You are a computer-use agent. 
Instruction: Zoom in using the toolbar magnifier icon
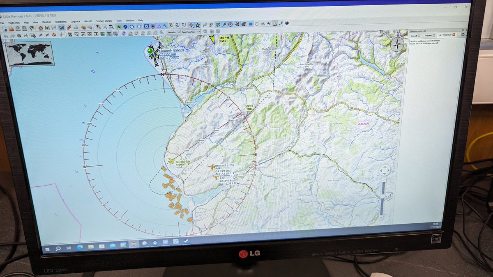pyautogui.click(x=98, y=27)
